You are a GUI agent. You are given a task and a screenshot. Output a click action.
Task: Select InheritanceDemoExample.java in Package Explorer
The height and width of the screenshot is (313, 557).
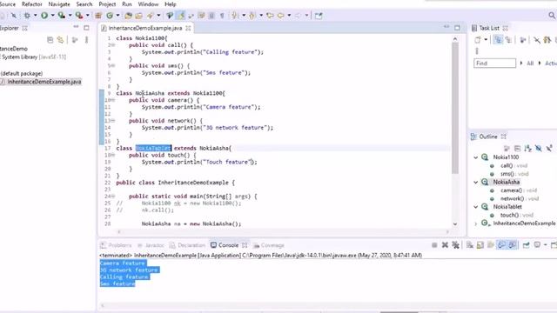point(44,82)
